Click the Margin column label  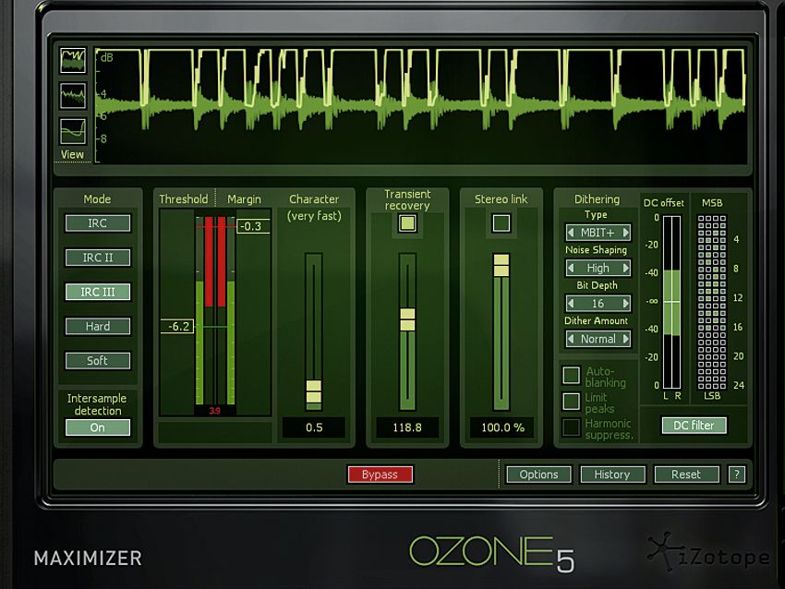pos(245,199)
